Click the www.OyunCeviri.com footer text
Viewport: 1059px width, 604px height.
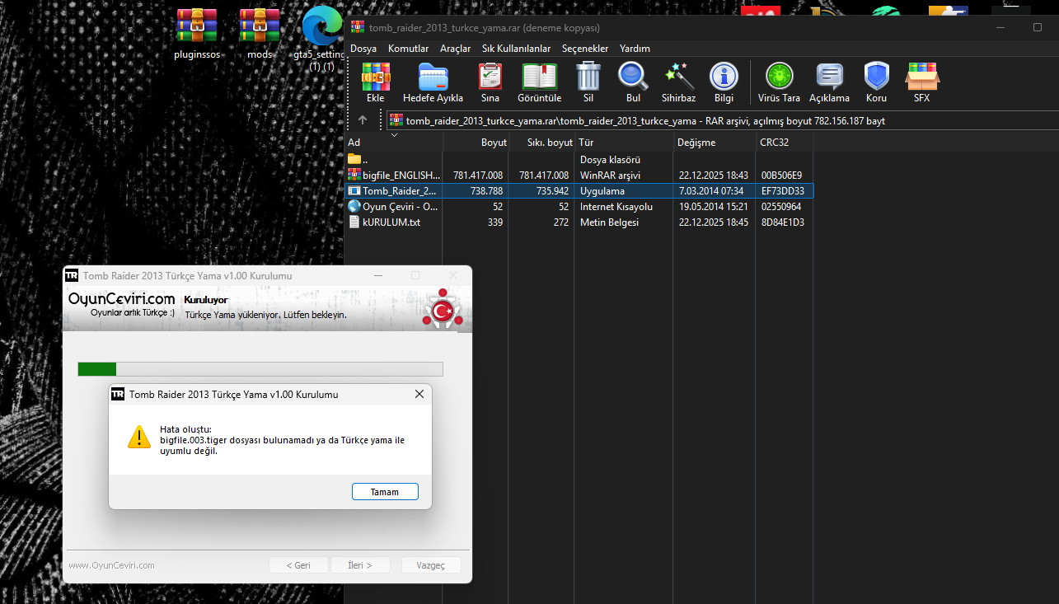click(x=111, y=565)
